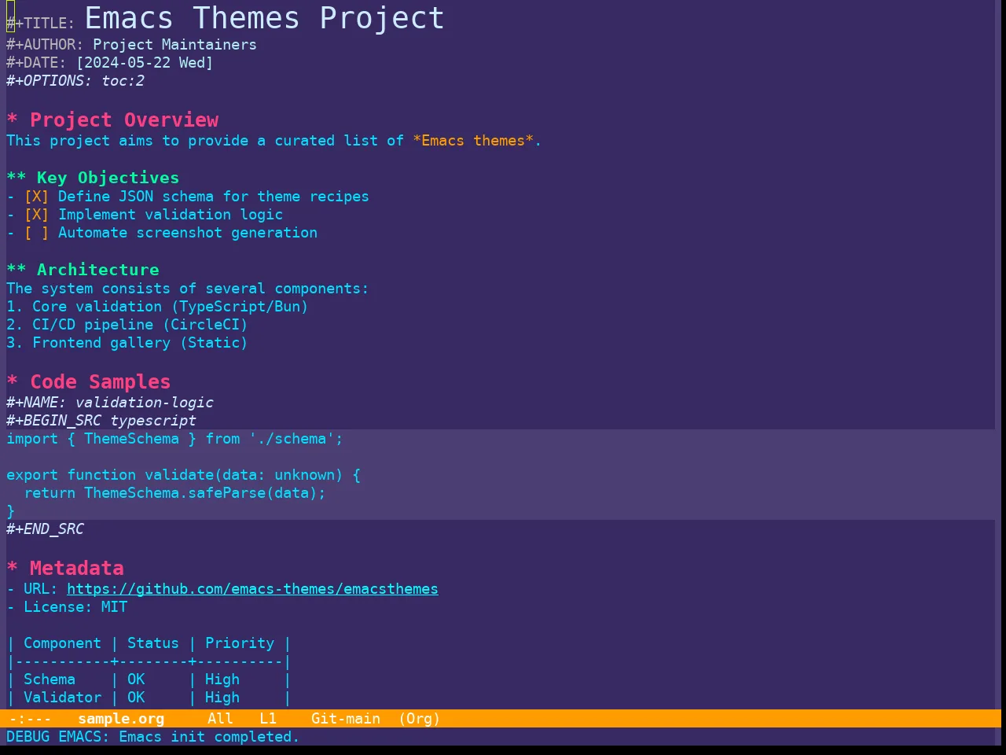This screenshot has height=755, width=1006.
Task: Click the 'High' priority in Validator row
Action: (222, 698)
